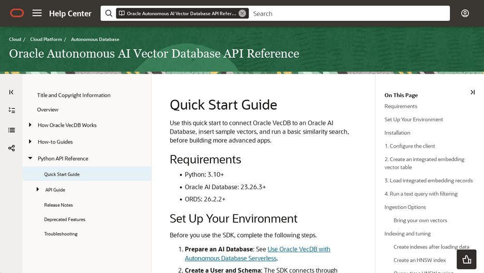Click the Quick Start Guide heading

pyautogui.click(x=223, y=105)
